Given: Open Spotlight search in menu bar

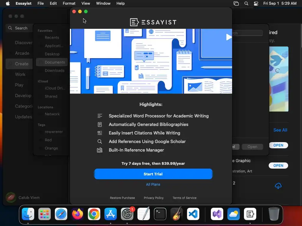Looking at the screenshot, I should (x=246, y=4).
